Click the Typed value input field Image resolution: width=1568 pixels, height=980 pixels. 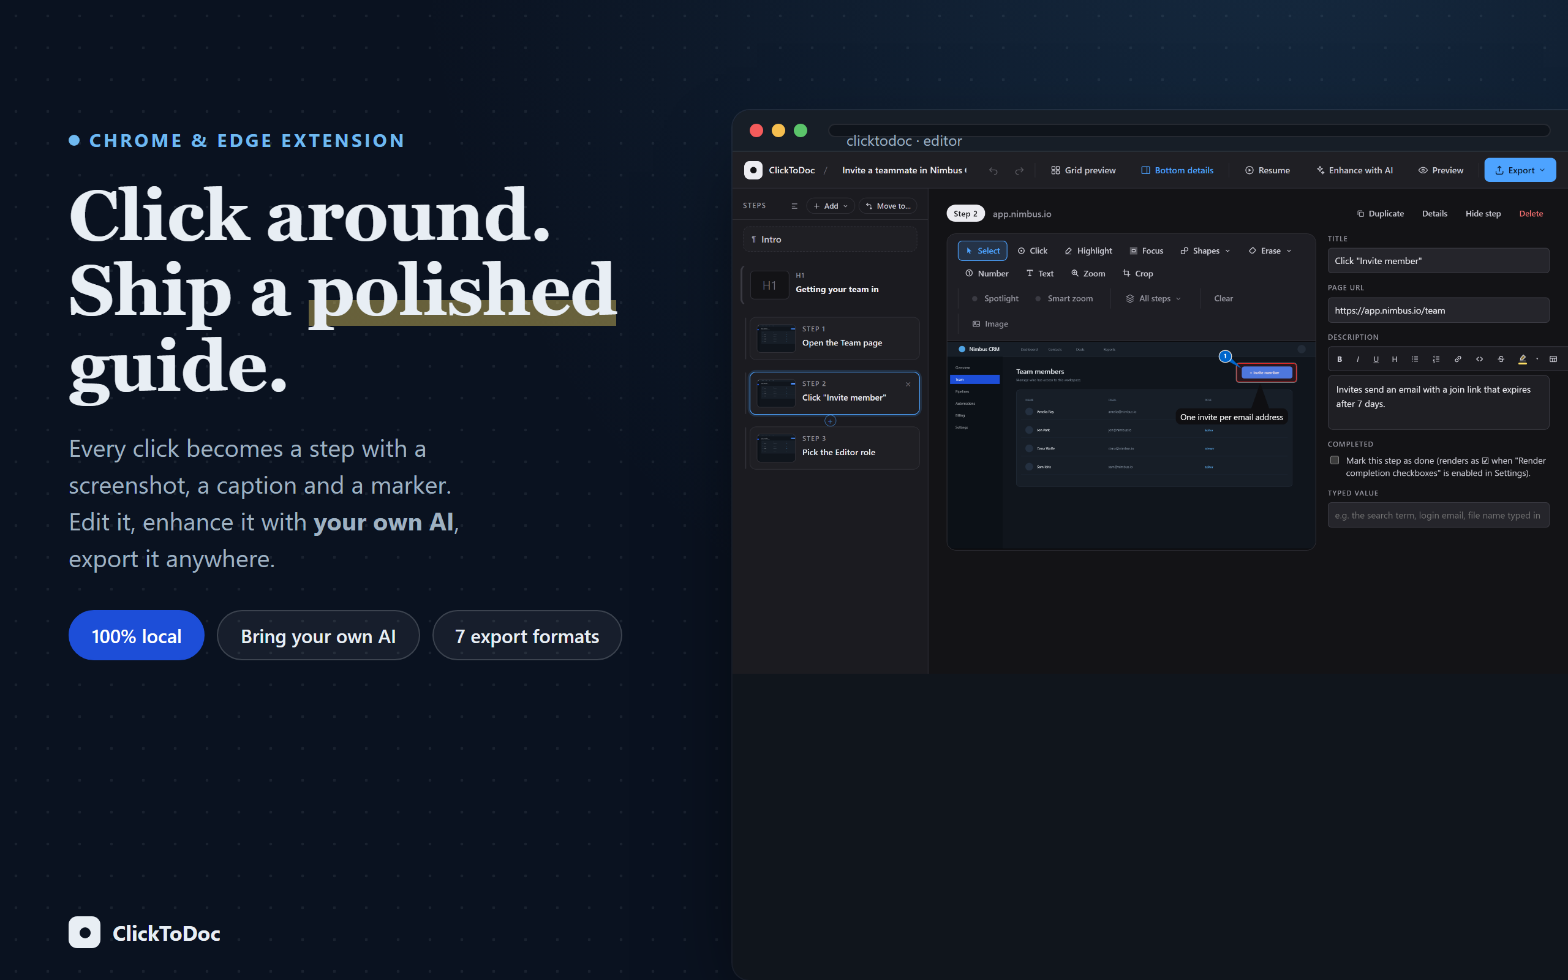[x=1438, y=515]
